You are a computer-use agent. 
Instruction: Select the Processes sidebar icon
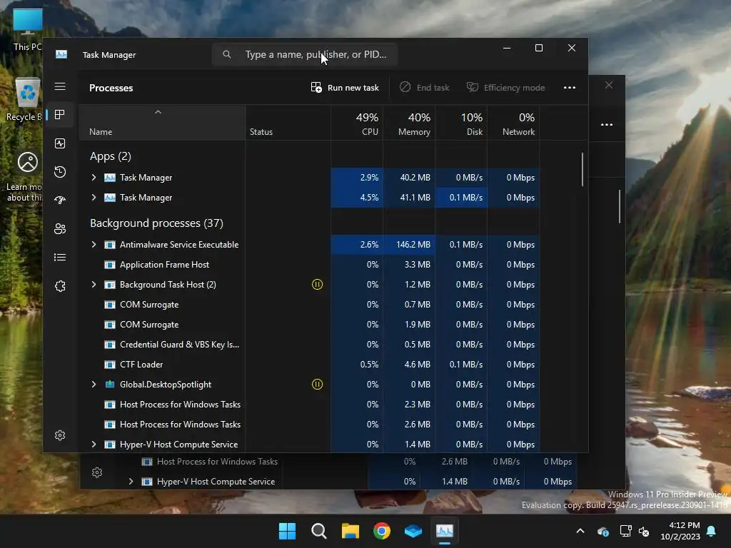(60, 115)
